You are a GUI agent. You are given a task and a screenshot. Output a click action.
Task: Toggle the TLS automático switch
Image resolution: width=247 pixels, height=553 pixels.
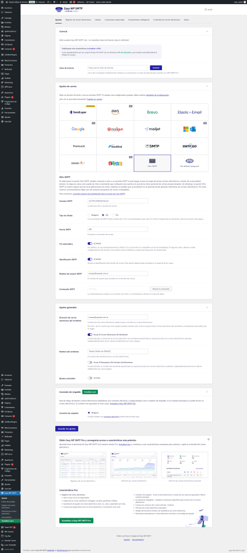click(x=90, y=243)
